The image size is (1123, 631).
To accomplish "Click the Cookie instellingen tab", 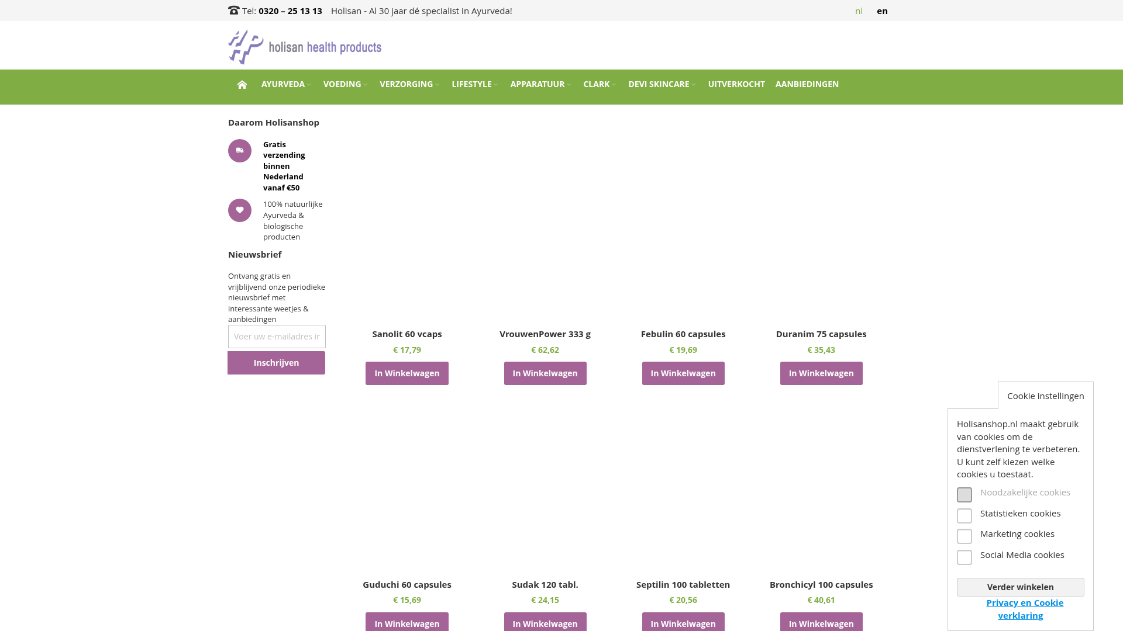I will tap(1046, 396).
